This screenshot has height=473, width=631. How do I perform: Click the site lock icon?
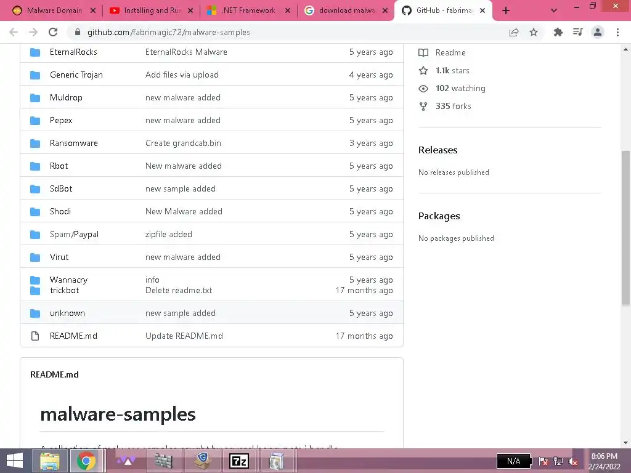tap(78, 32)
